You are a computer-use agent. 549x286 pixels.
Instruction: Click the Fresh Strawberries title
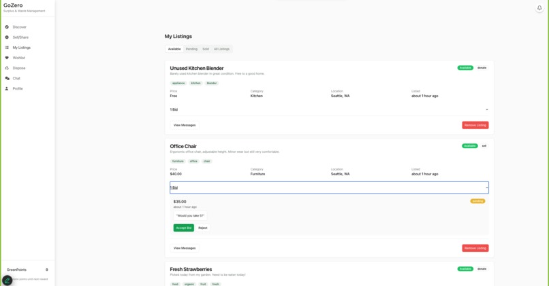[191, 269]
